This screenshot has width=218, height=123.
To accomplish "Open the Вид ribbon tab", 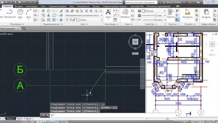I will pos(72,6).
